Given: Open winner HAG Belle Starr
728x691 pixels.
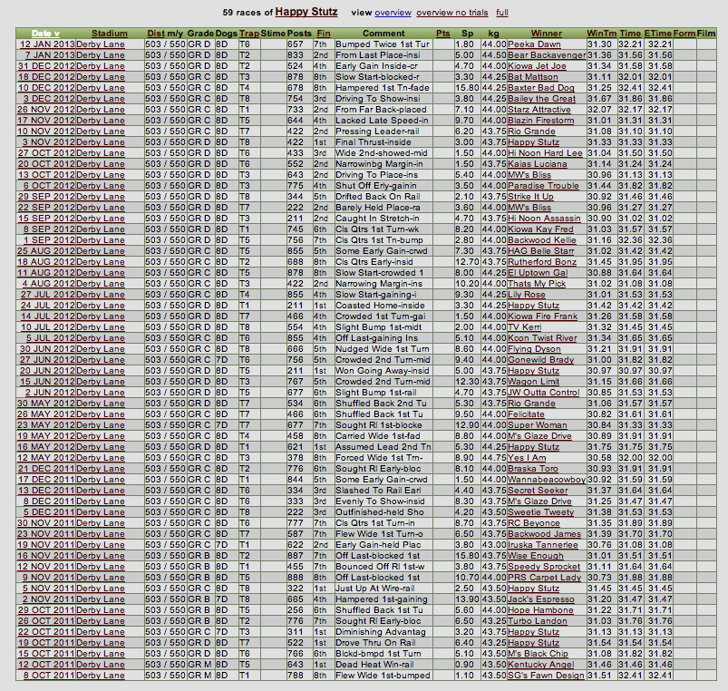Looking at the screenshot, I should click(x=541, y=251).
